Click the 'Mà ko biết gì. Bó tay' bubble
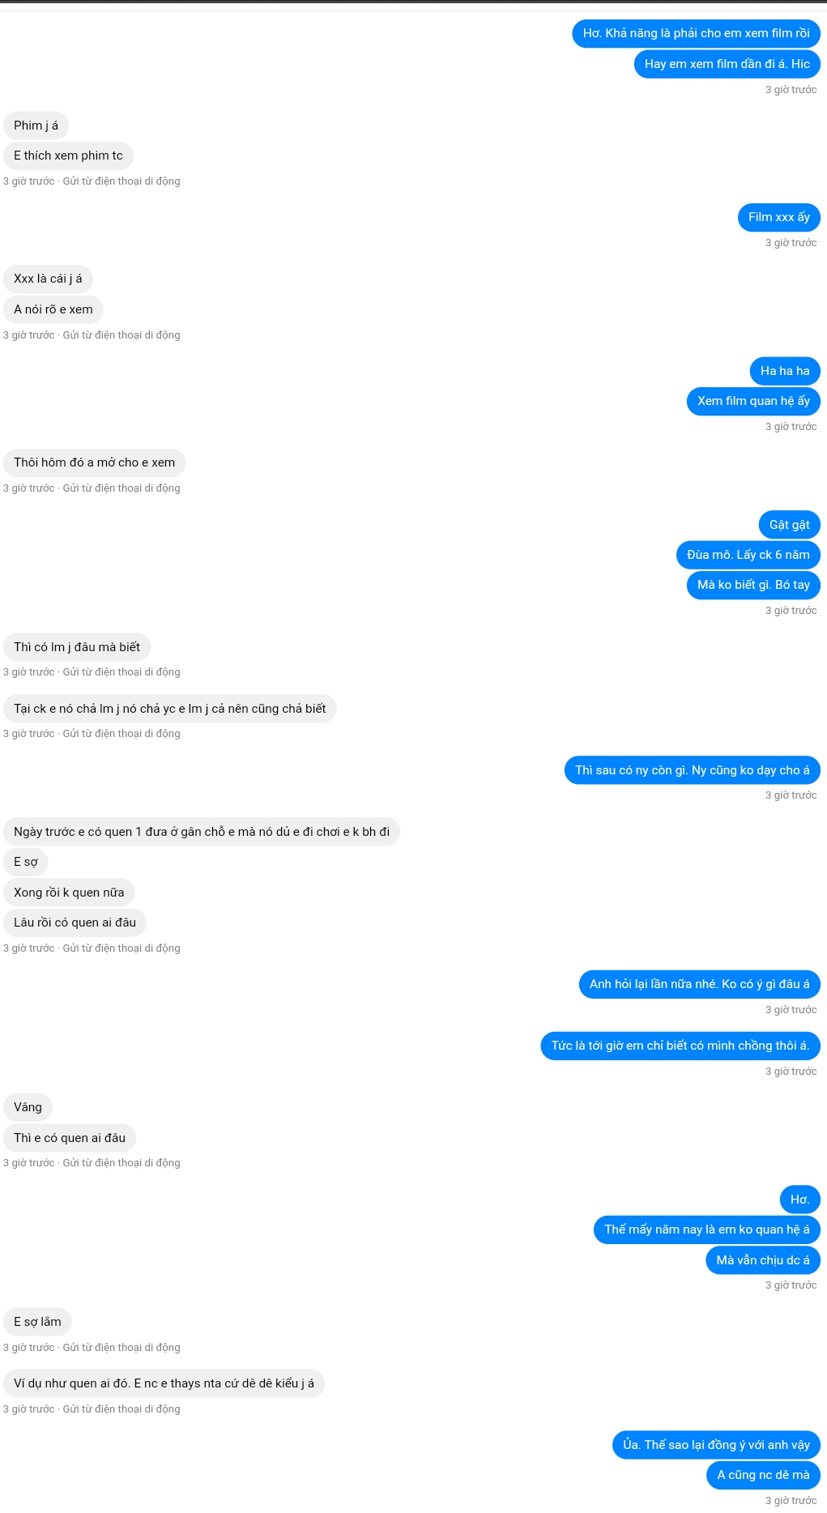The width and height of the screenshot is (827, 1513). pos(753,585)
